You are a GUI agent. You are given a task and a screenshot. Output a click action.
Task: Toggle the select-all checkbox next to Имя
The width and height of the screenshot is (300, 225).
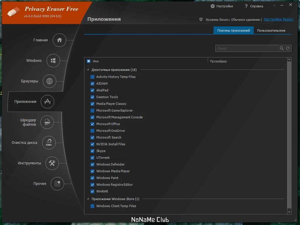pos(88,61)
